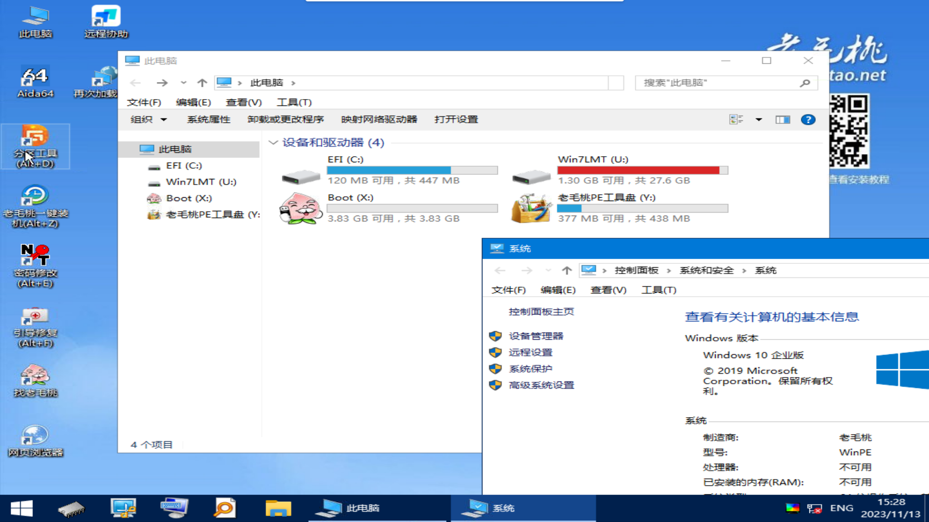
Task: Open 文件(F) menu in 系统 window
Action: coord(509,290)
